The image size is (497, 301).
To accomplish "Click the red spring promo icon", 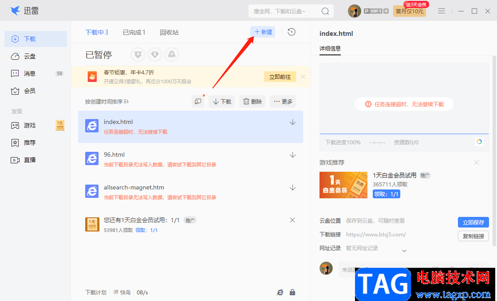I will [92, 77].
